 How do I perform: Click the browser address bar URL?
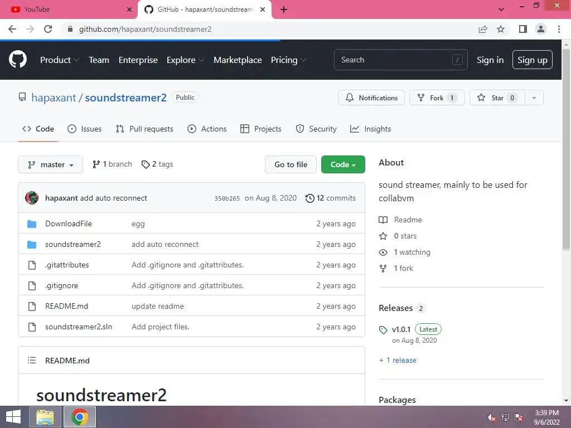146,29
